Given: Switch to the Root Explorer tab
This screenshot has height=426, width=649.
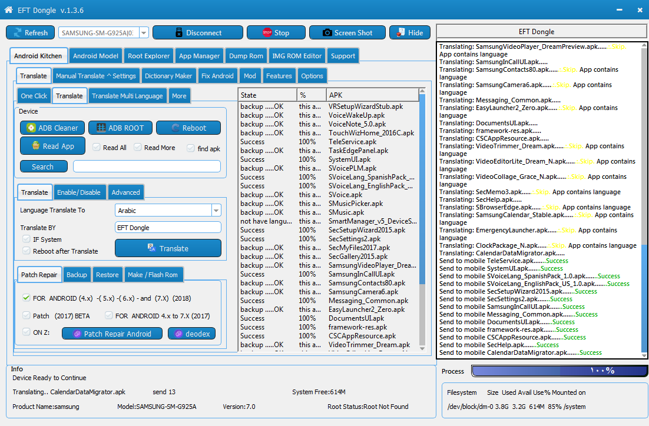Looking at the screenshot, I should coord(148,56).
